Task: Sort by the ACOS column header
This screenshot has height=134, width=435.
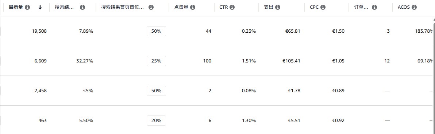Action: click(404, 8)
